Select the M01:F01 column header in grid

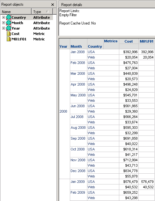tap(146, 41)
